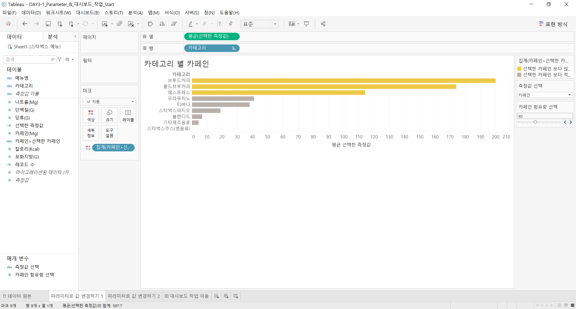This screenshot has height=309, width=576.
Task: Create a new worksheet from toolbar
Action: [105, 24]
